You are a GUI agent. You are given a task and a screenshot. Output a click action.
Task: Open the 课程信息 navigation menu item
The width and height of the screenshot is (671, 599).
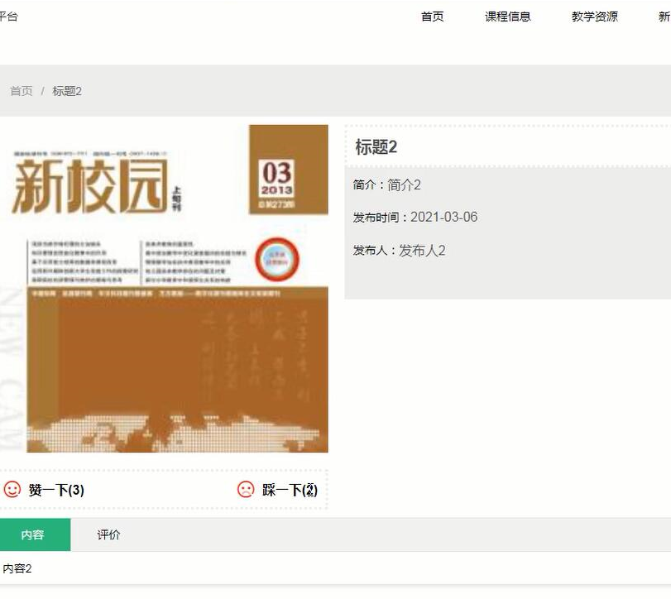click(x=507, y=17)
